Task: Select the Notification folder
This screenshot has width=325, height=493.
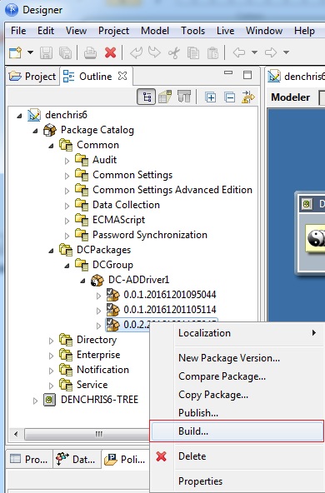Action: coord(102,370)
